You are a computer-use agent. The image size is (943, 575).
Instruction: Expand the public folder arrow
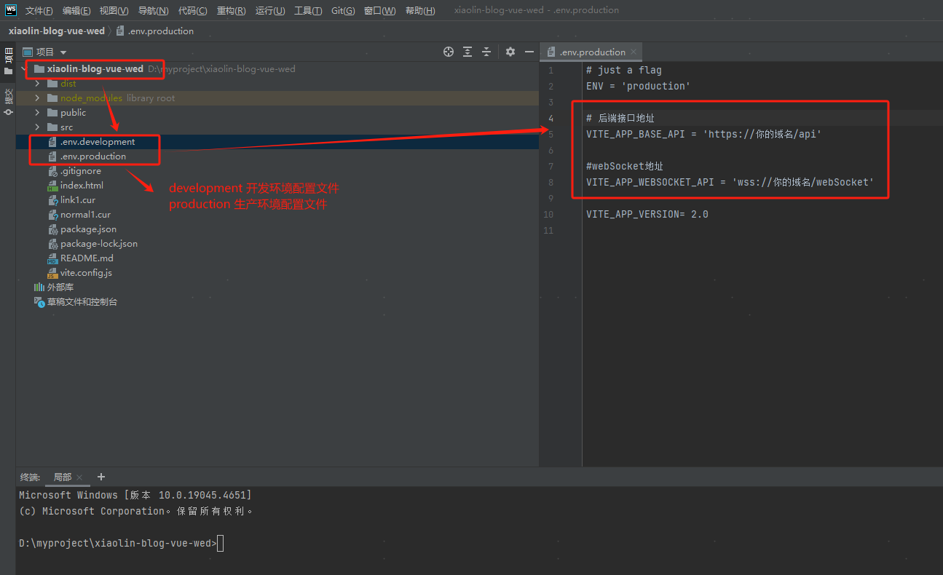coord(38,113)
